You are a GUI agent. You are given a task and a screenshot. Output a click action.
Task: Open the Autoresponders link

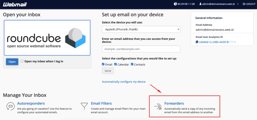pos(31,103)
